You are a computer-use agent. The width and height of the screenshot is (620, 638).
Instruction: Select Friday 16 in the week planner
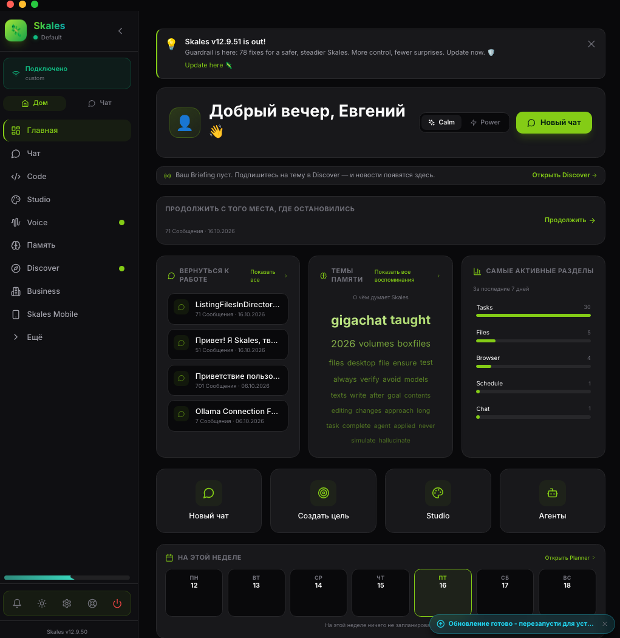(443, 593)
